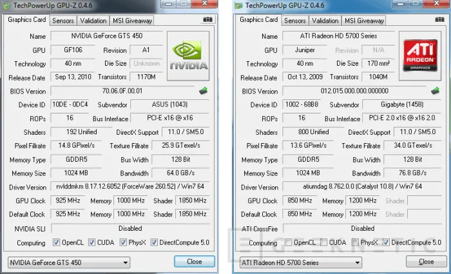Click the NVIDIA GeForce GTS 450 name field
The image size is (451, 274).
click(x=107, y=36)
